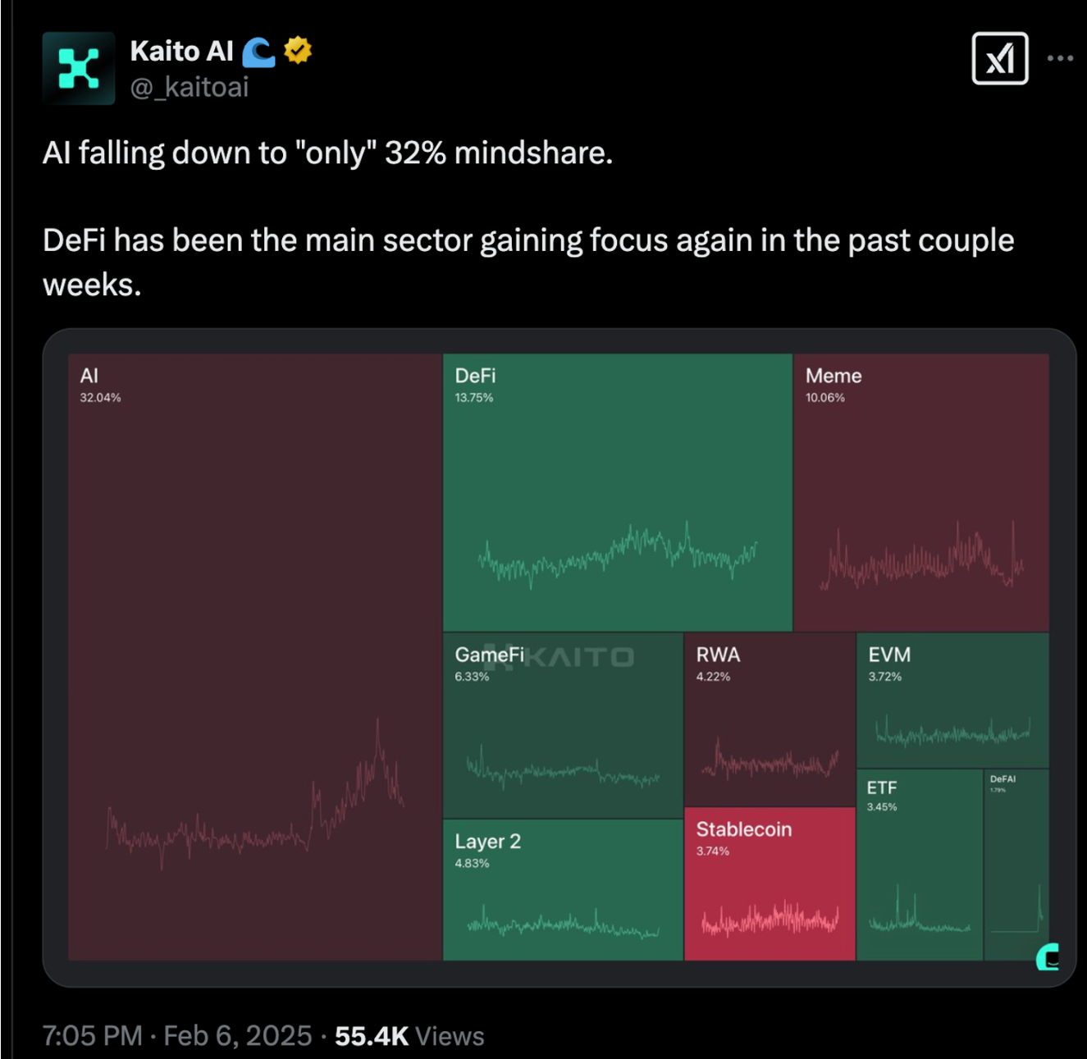Viewport: 1087px width, 1059px height.
Task: Select the Meme 10.06% treemap tile
Action: (920, 492)
